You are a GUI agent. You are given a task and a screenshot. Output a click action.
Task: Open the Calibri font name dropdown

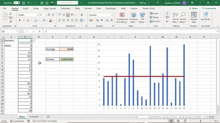(38, 15)
